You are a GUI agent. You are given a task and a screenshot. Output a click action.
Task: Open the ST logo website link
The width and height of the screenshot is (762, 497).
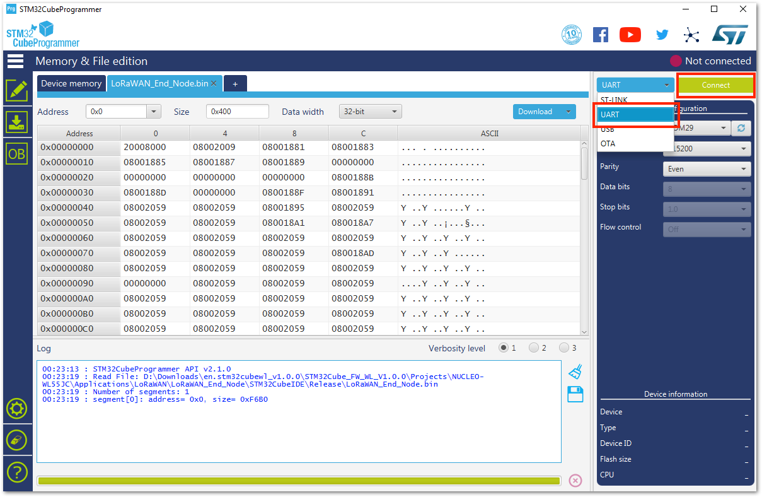(730, 35)
